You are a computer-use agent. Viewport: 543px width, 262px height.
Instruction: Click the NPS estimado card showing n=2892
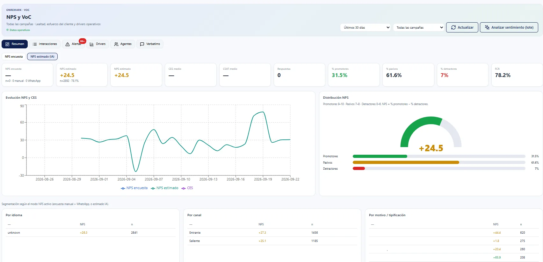[82, 75]
